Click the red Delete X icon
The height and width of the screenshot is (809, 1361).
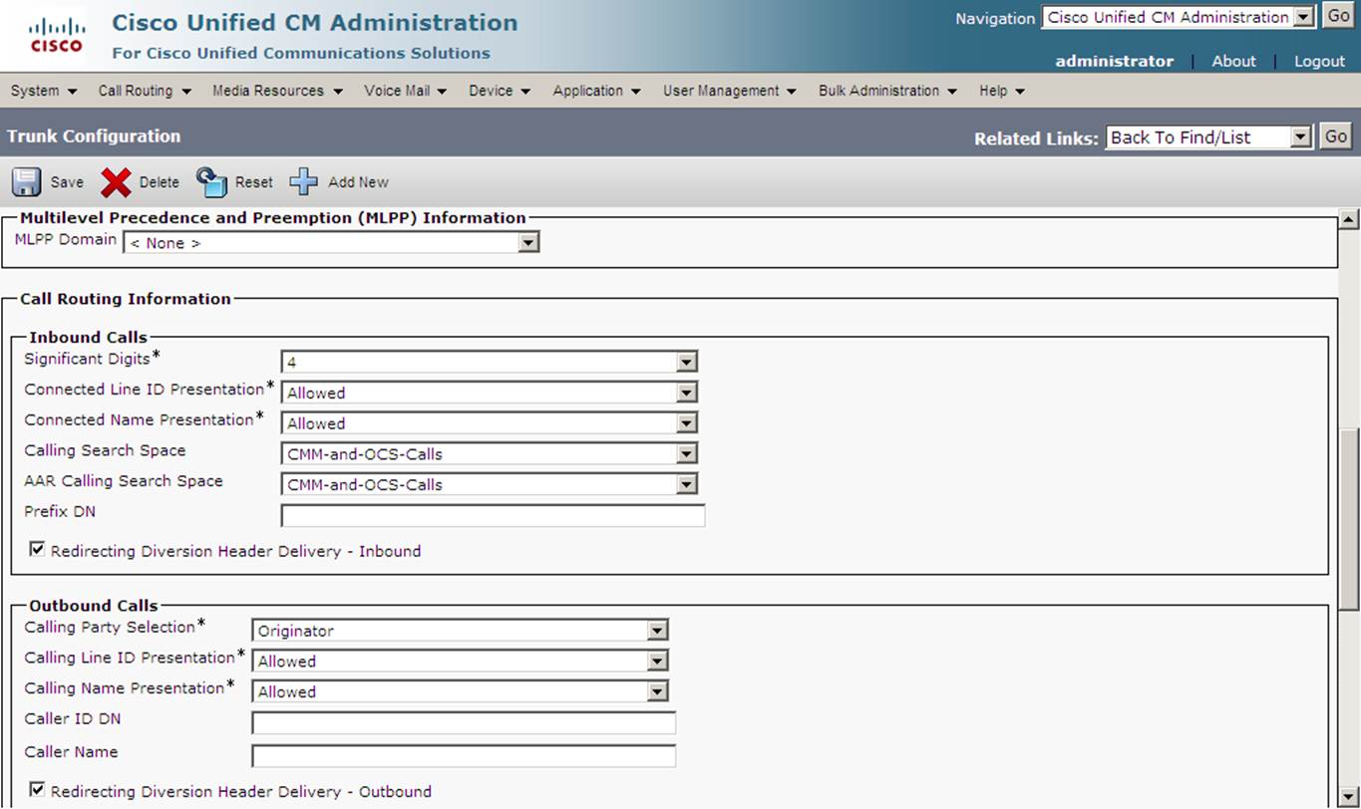(x=116, y=182)
